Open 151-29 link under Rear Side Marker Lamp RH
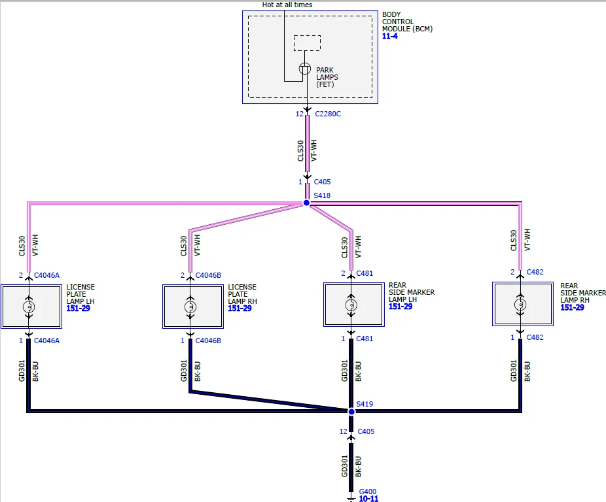This screenshot has width=606, height=502. click(x=573, y=307)
